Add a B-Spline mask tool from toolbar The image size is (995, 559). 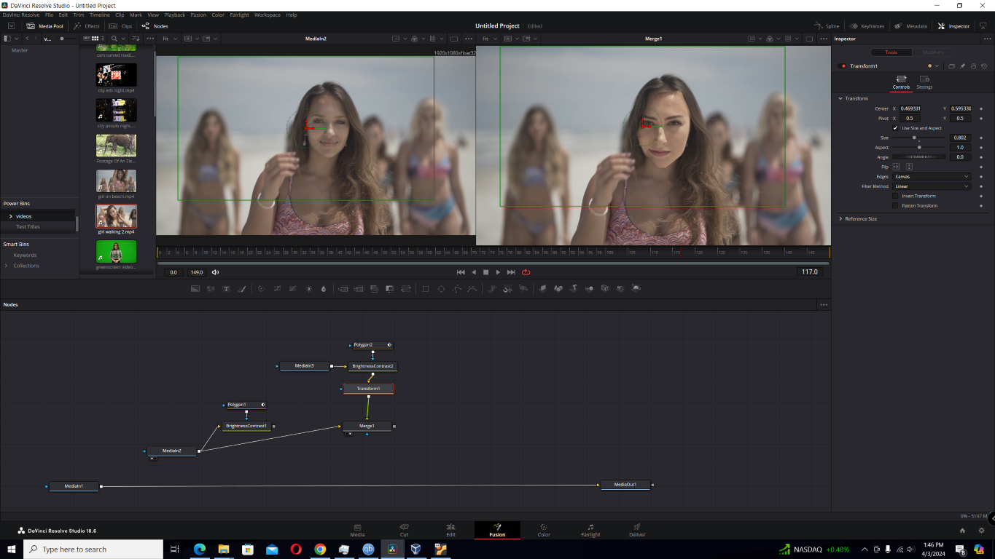point(472,289)
